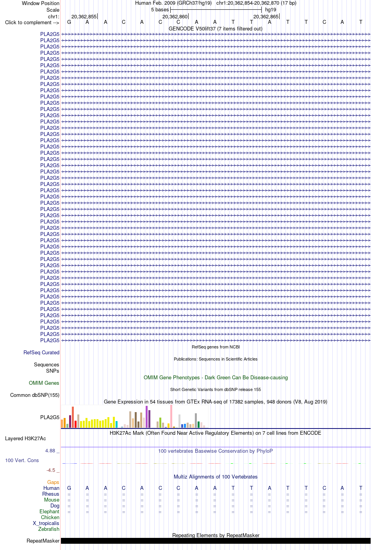Select the 'Dog' alignment row label
The height and width of the screenshot is (550, 371).
(x=55, y=505)
